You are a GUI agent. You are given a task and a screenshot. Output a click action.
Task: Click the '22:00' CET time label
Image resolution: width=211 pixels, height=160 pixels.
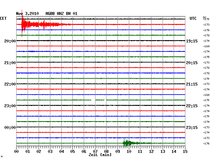pos(10,84)
